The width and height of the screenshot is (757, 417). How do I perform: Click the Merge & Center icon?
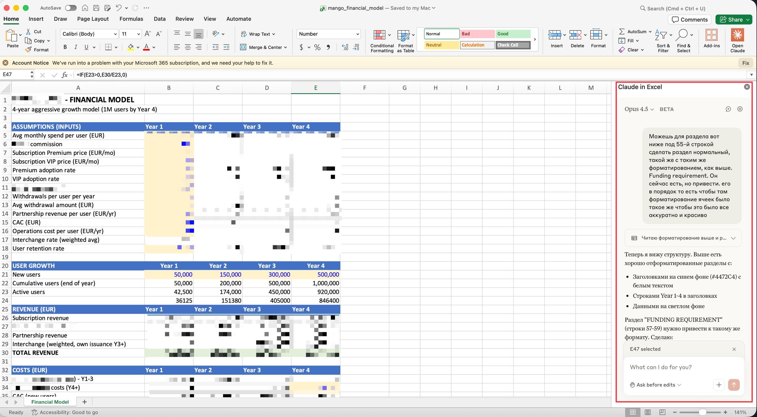[243, 47]
